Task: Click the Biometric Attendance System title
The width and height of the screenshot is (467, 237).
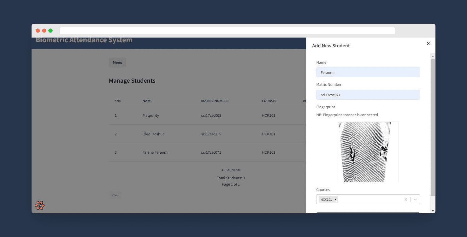Action: (x=84, y=40)
